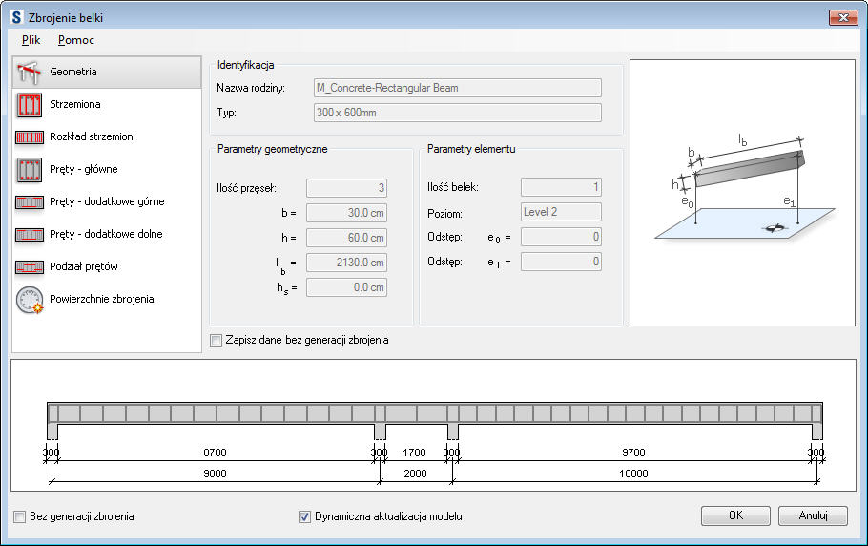Screen dimensions: 868x546
Task: Select the Podział prętów icon
Action: pyautogui.click(x=30, y=267)
